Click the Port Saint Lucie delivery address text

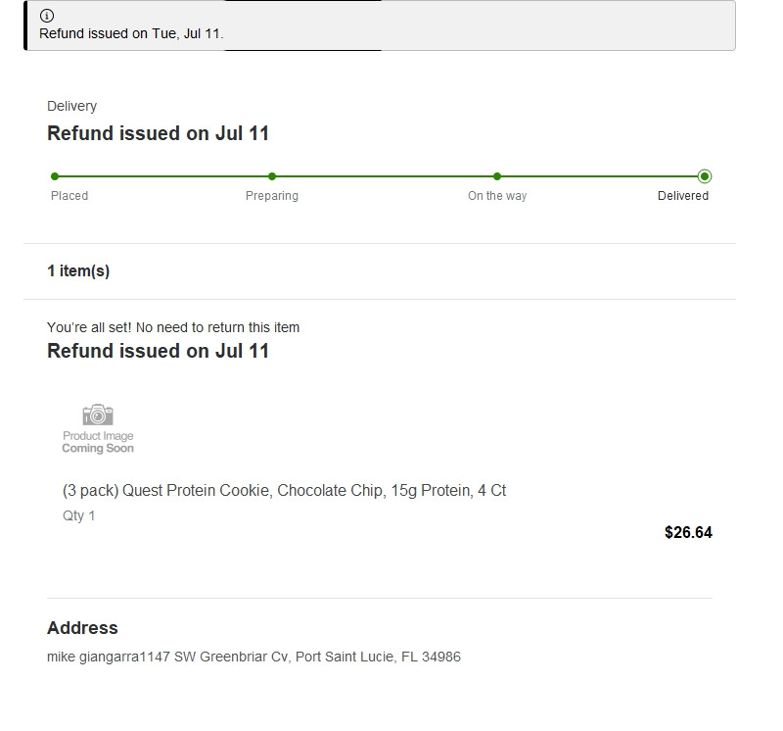(253, 657)
